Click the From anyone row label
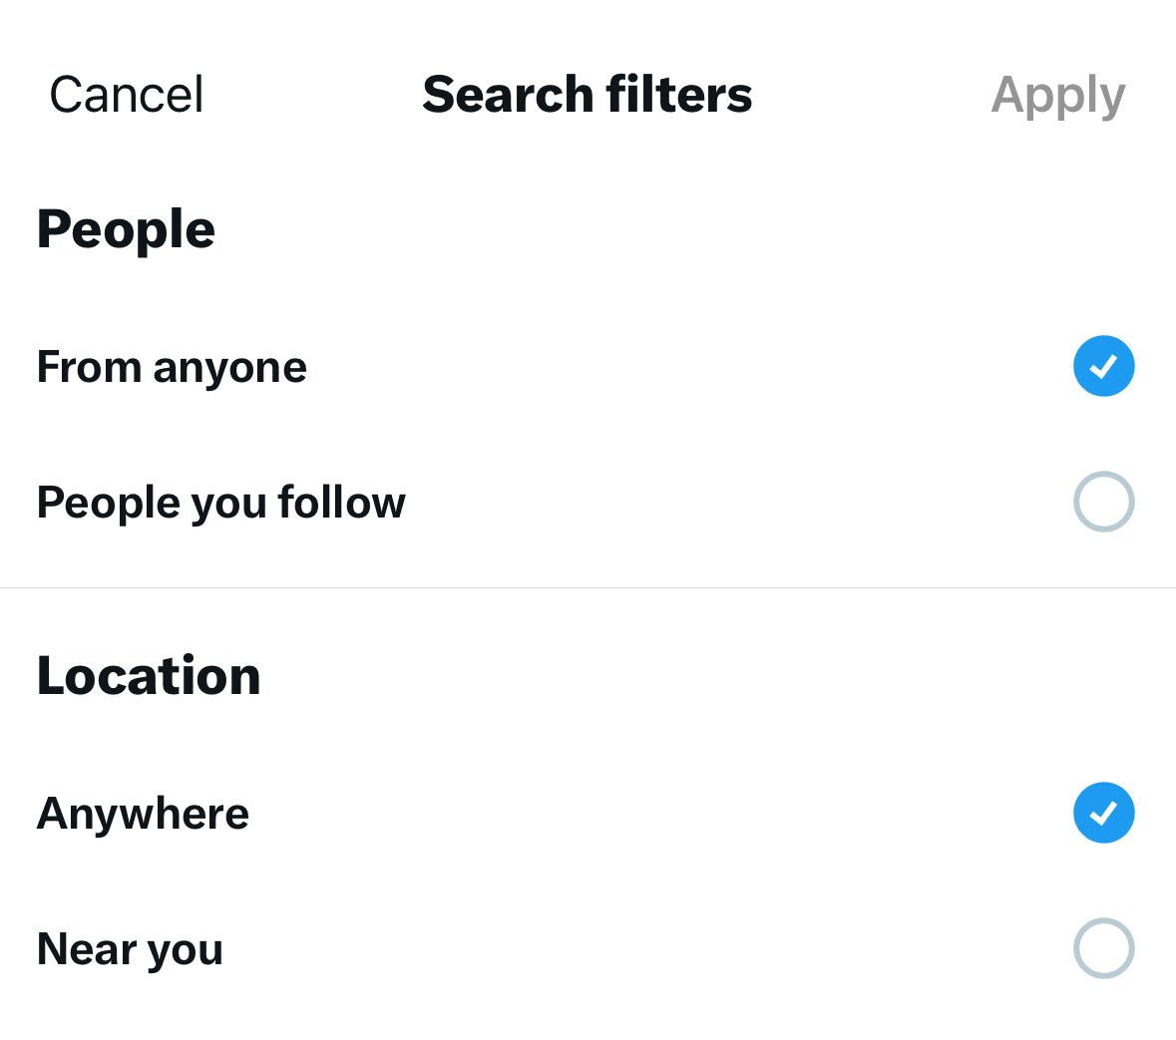The image size is (1176, 1040). (172, 366)
